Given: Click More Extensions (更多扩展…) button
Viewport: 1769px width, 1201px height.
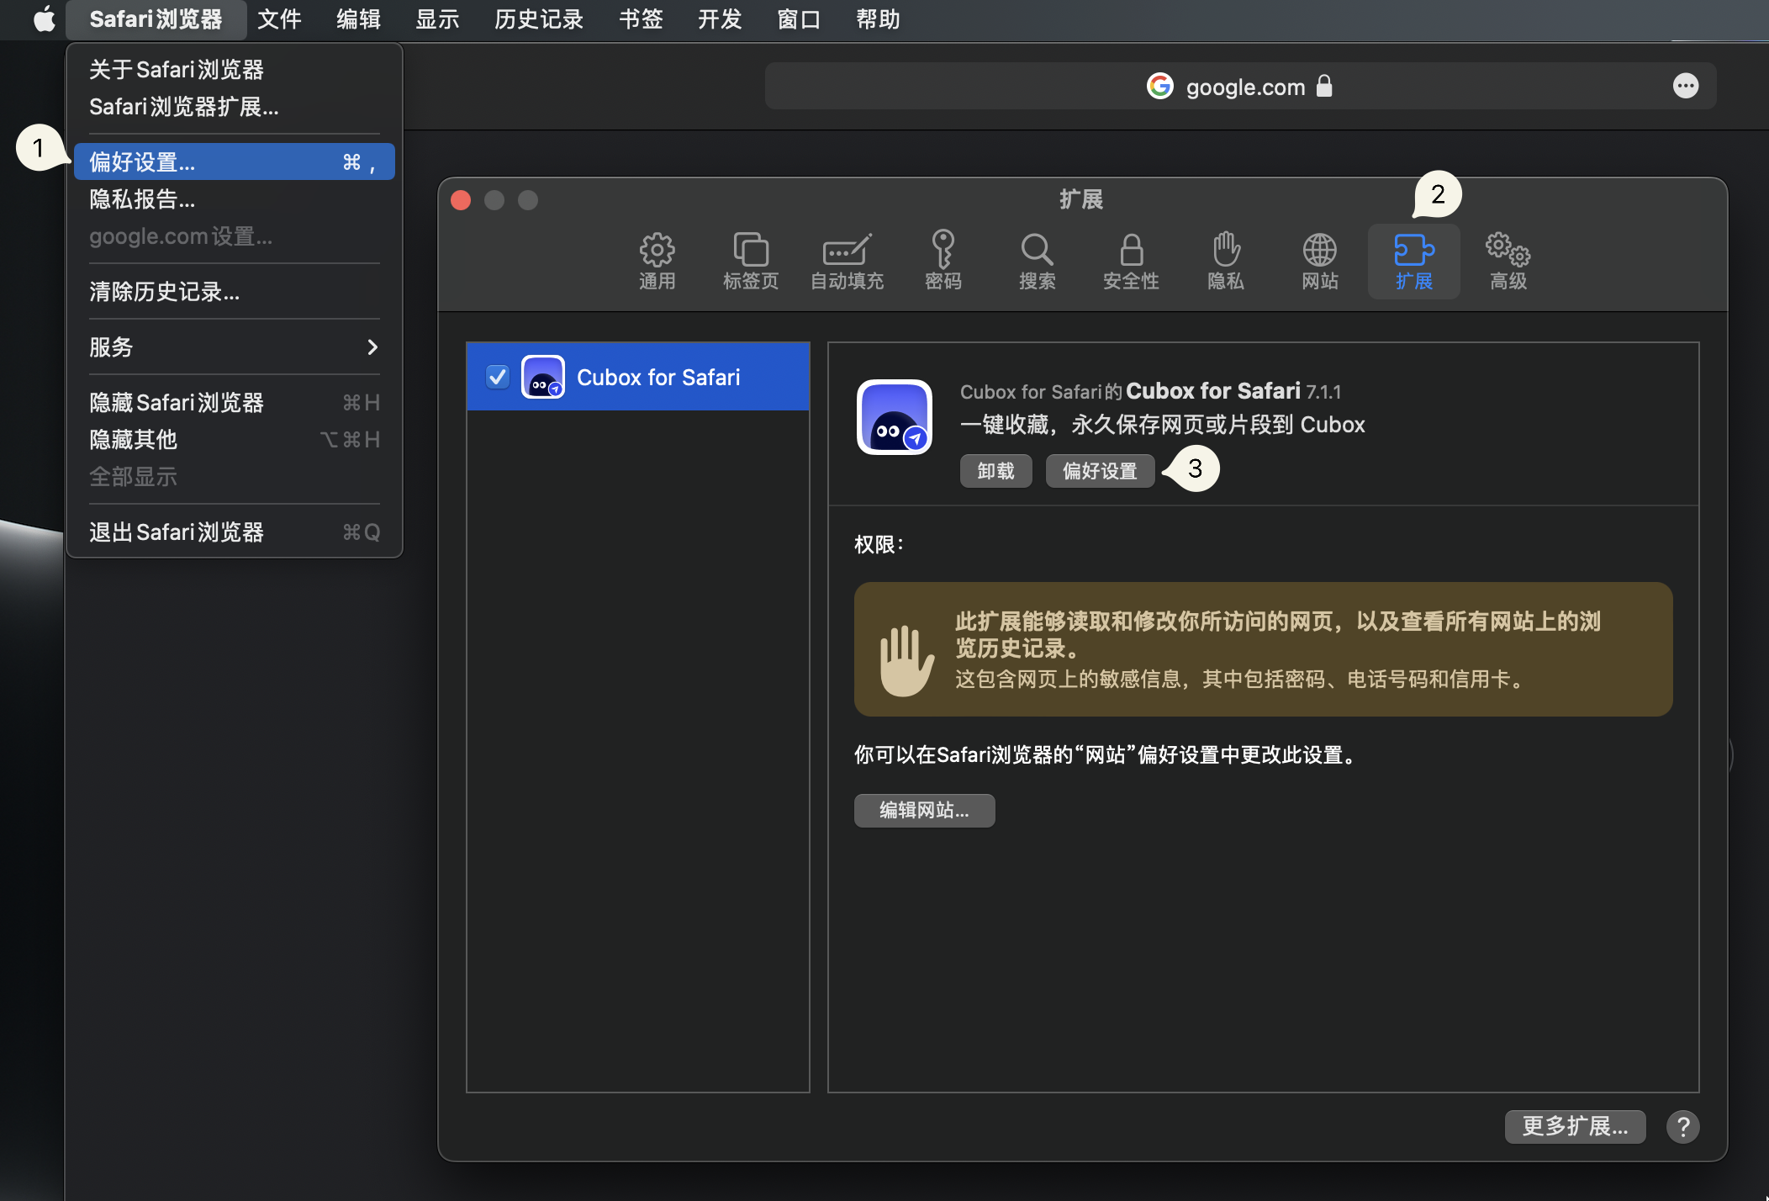Looking at the screenshot, I should pyautogui.click(x=1575, y=1126).
